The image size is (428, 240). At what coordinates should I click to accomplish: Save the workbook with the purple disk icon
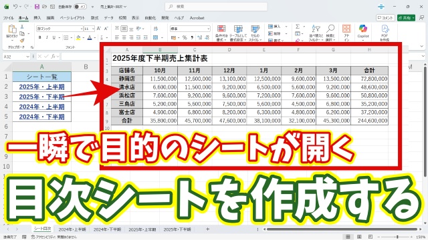tap(37, 7)
